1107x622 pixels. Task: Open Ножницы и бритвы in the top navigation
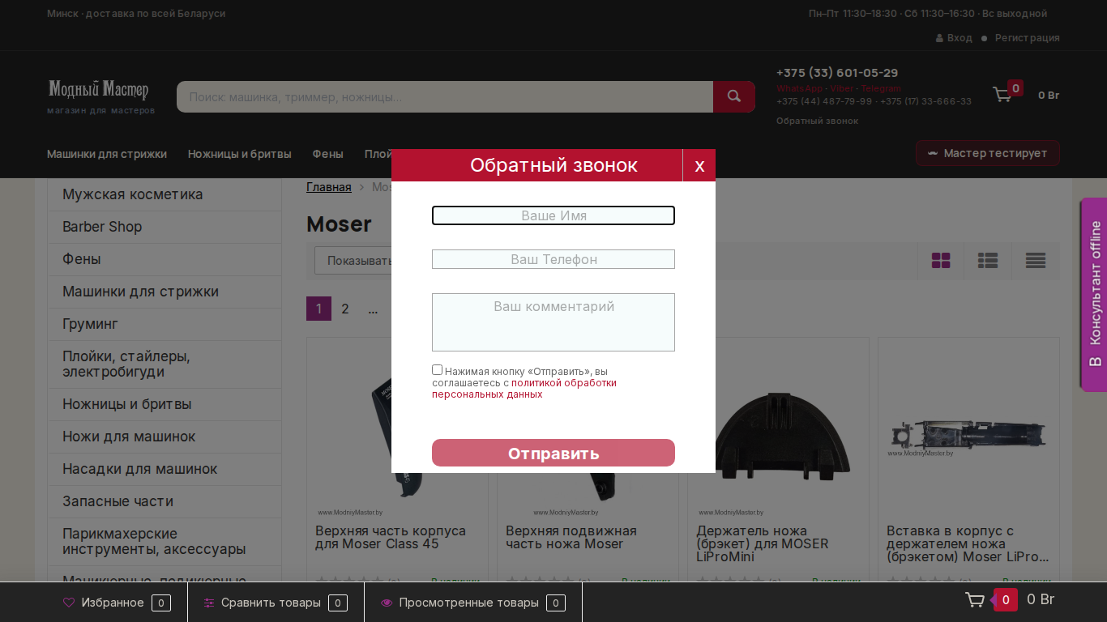(x=239, y=154)
